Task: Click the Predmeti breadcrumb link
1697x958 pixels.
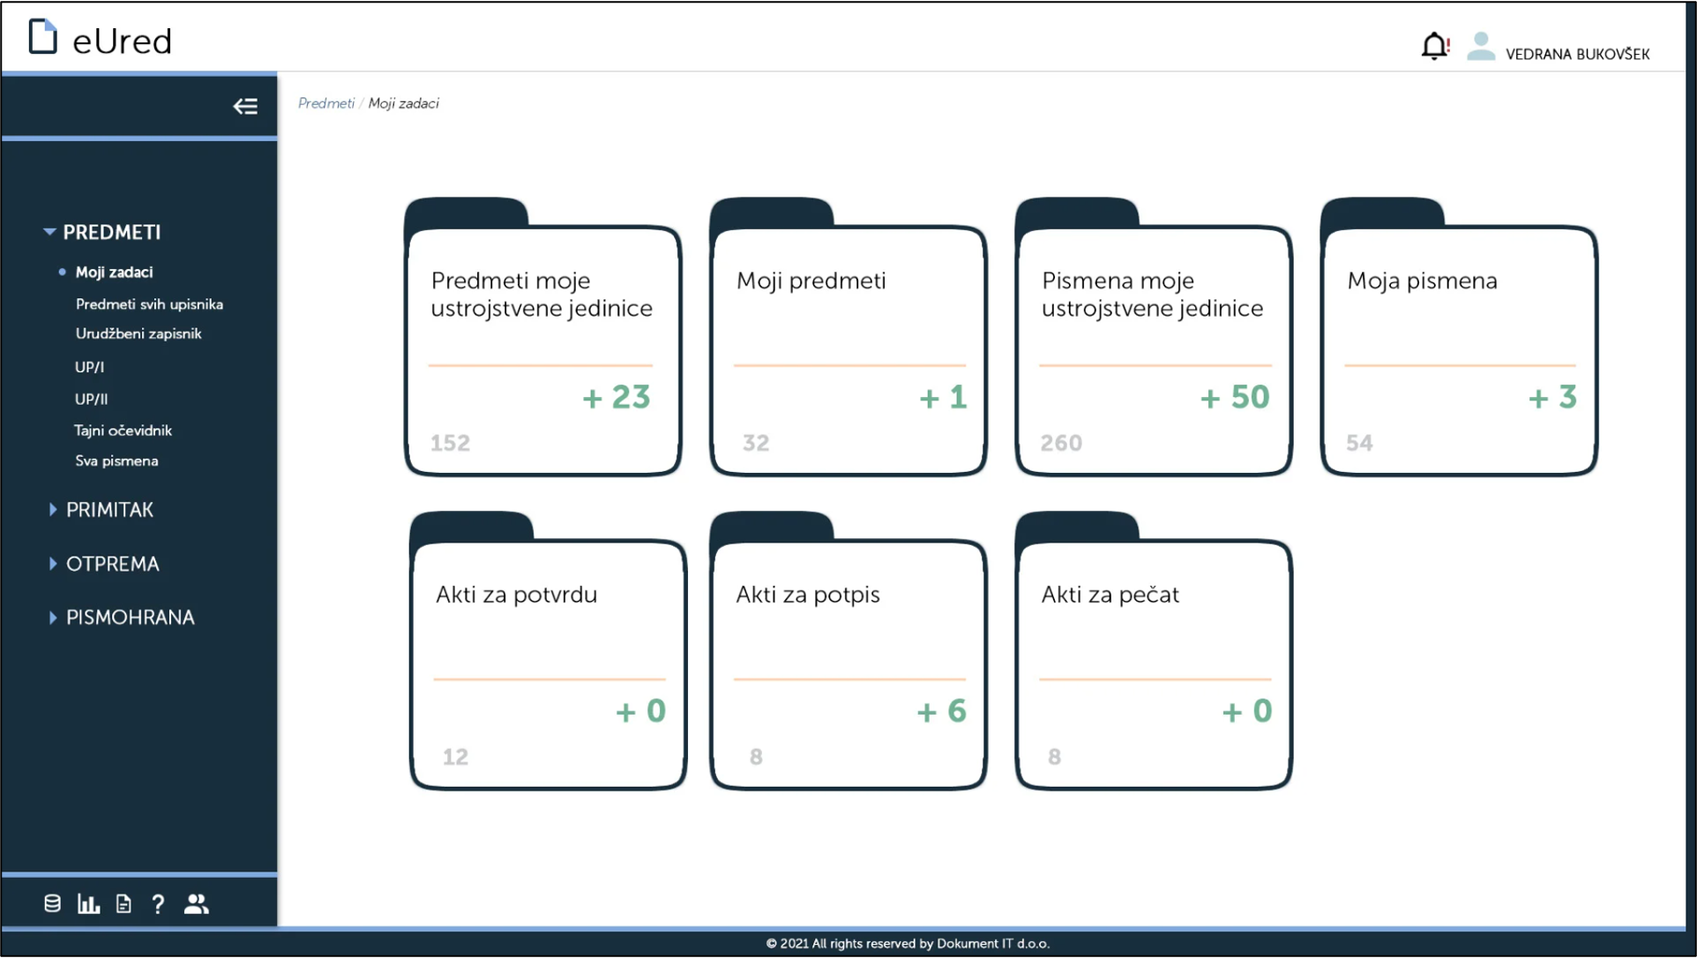Action: (325, 103)
